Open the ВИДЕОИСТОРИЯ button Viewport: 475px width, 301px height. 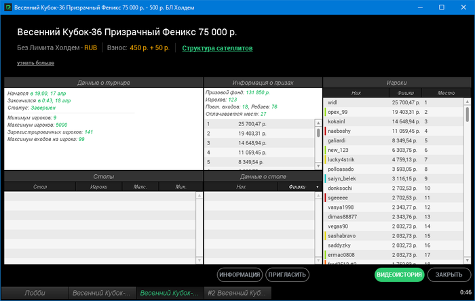[x=399, y=275]
